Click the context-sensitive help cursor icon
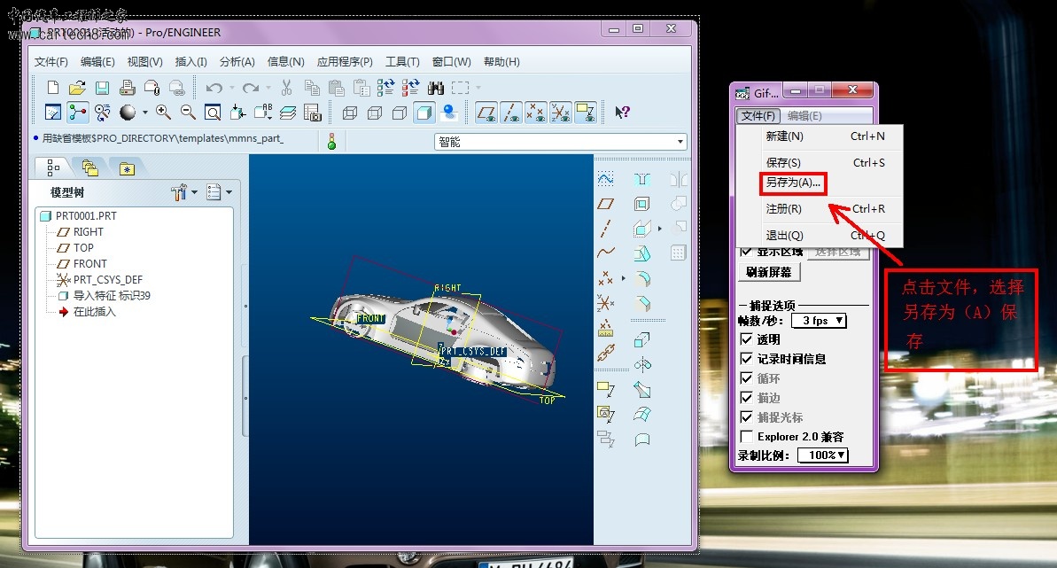The image size is (1057, 568). [x=622, y=112]
